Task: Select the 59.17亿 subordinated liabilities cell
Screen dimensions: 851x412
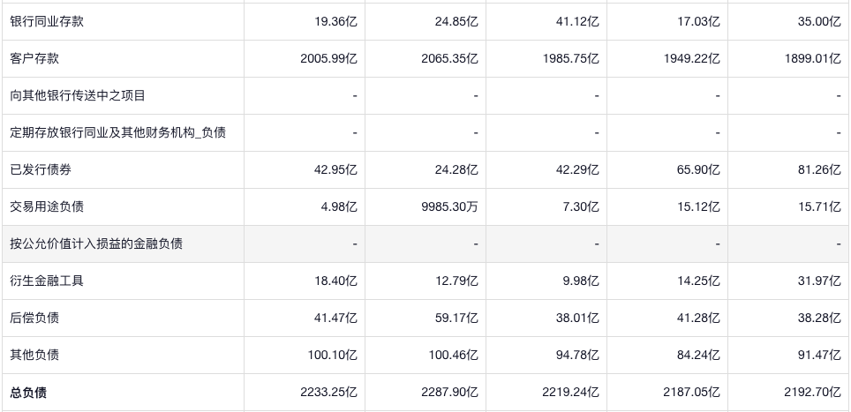Action: (456, 318)
